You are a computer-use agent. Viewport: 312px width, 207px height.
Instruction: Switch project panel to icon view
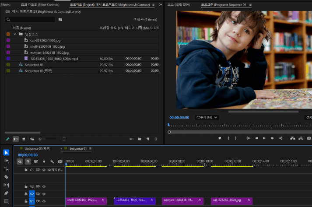point(24,139)
